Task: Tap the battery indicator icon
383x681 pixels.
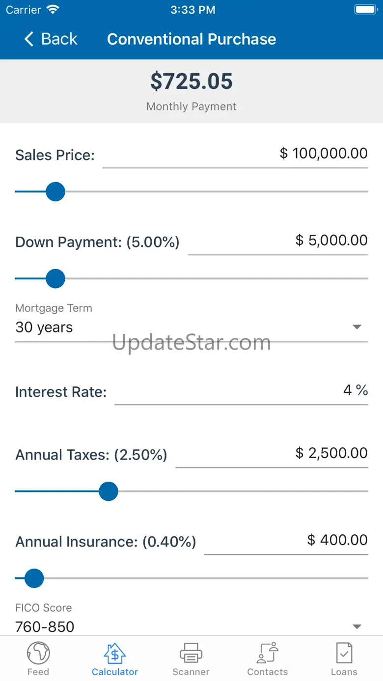Action: click(365, 10)
